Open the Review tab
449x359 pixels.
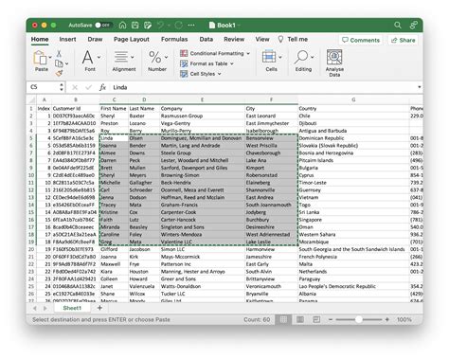[234, 40]
